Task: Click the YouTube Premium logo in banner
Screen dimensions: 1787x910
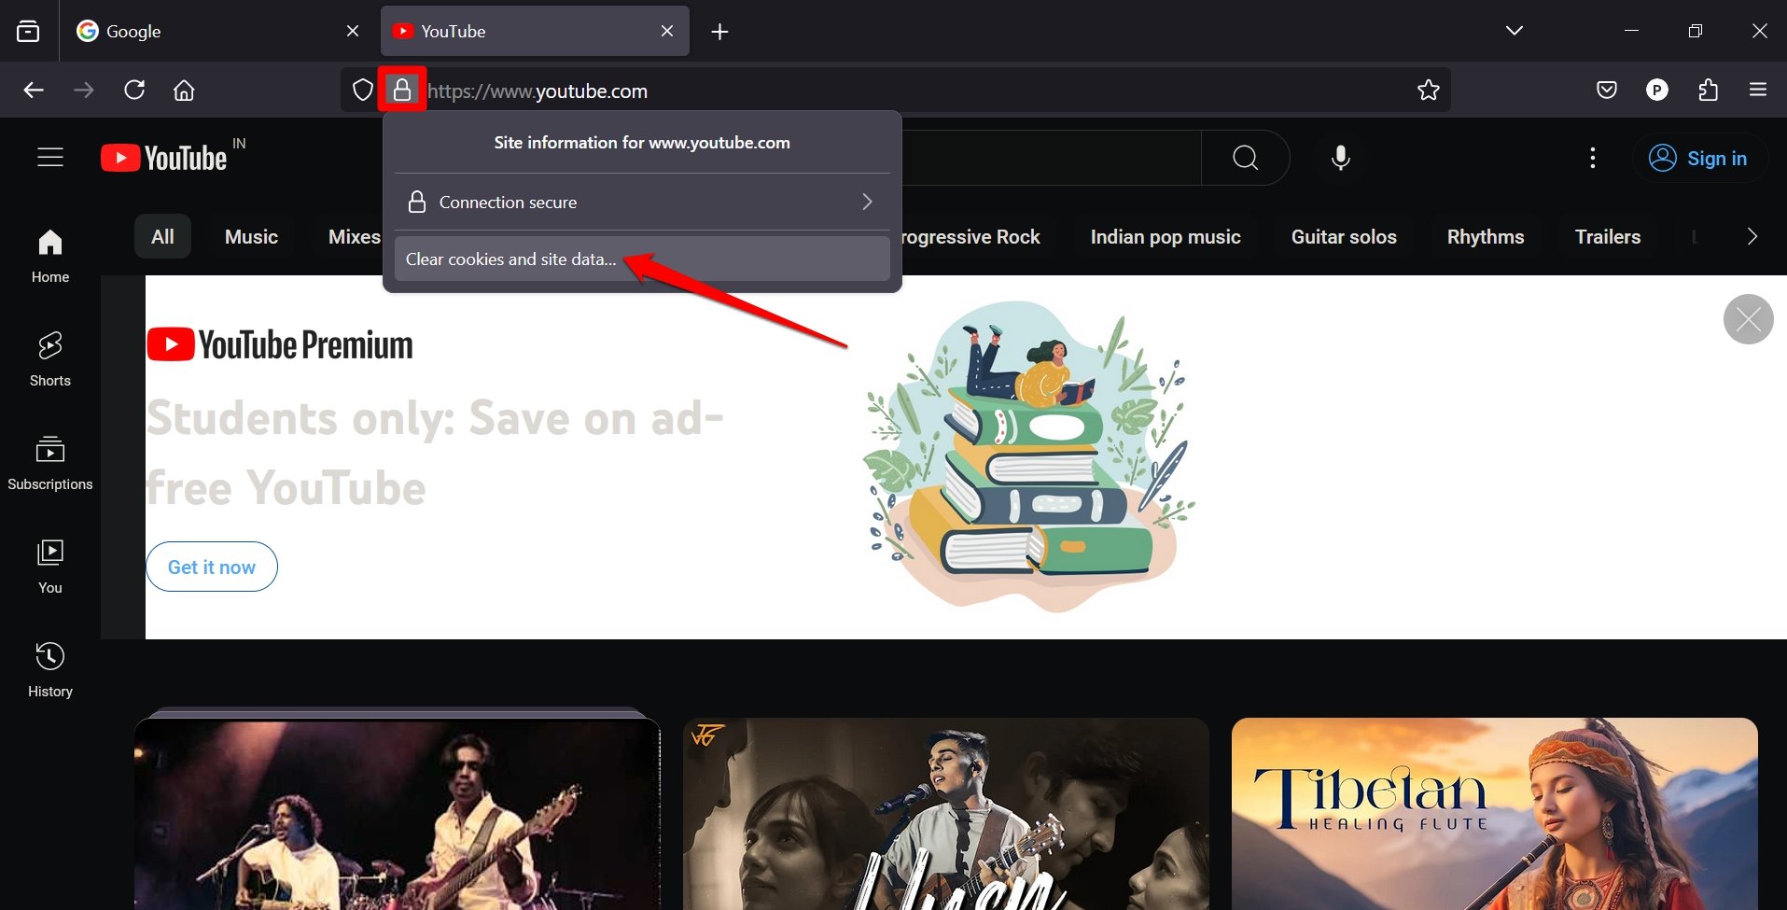Action: (x=280, y=344)
